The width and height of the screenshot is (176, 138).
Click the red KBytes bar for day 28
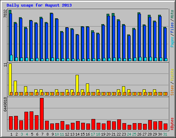[150, 125]
